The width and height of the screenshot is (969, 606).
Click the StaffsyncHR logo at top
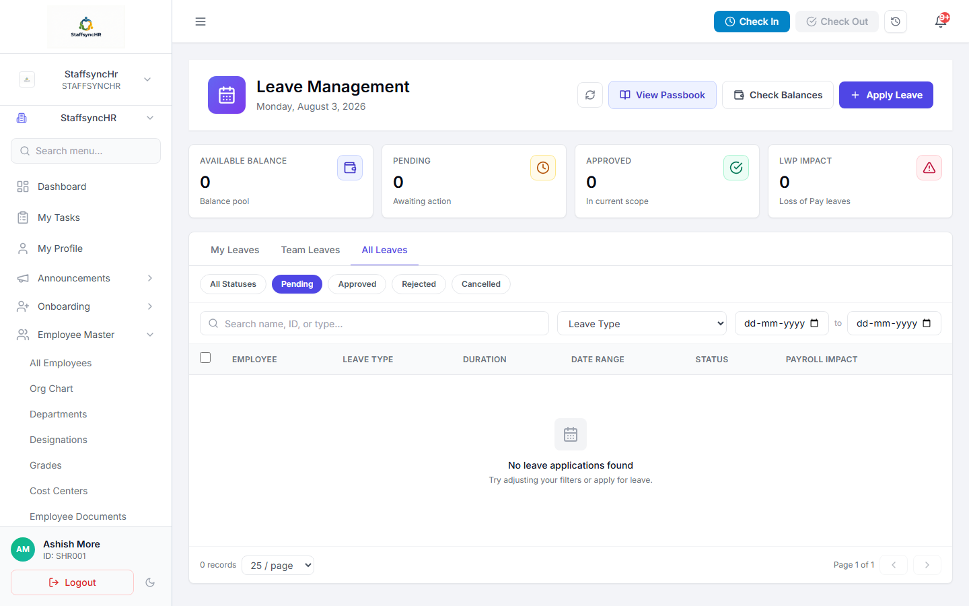click(86, 27)
